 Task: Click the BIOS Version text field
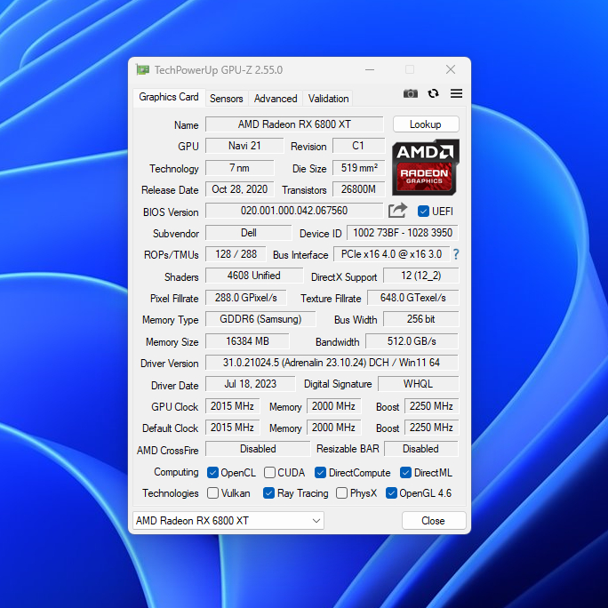[x=294, y=211]
